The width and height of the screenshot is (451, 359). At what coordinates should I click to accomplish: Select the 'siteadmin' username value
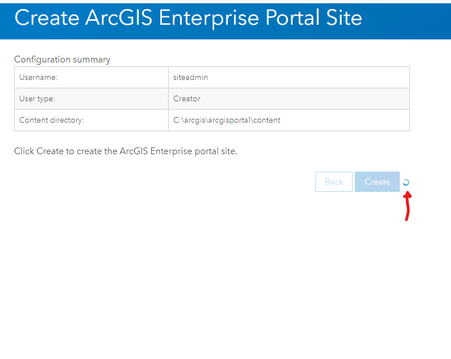(x=191, y=77)
